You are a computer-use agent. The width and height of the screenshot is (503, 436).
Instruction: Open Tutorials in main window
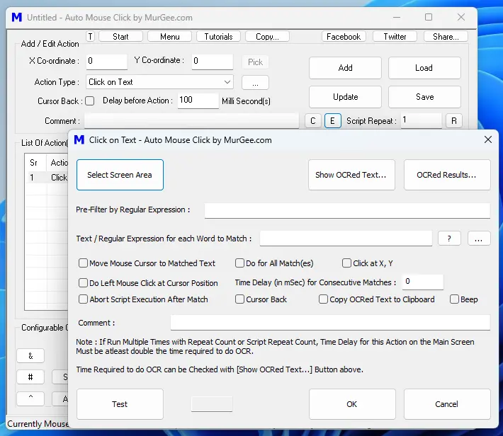coord(218,37)
